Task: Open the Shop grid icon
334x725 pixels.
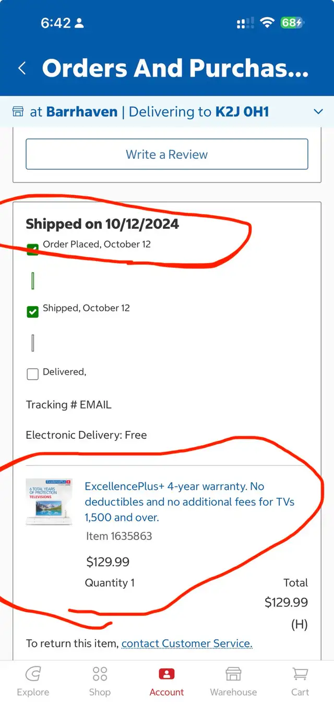Action: tap(100, 674)
